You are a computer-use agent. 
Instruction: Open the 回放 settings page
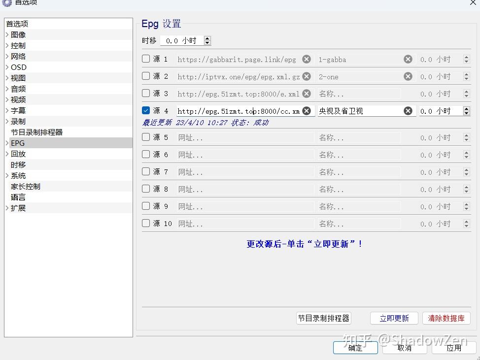click(x=18, y=154)
